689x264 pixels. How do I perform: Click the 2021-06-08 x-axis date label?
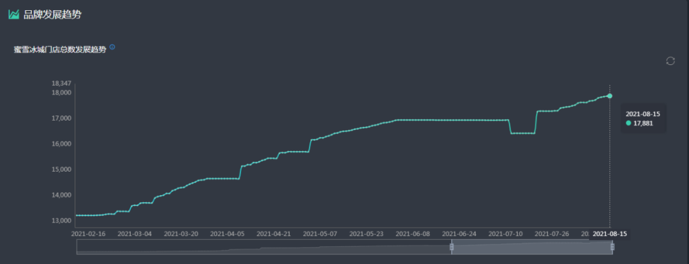tap(413, 233)
